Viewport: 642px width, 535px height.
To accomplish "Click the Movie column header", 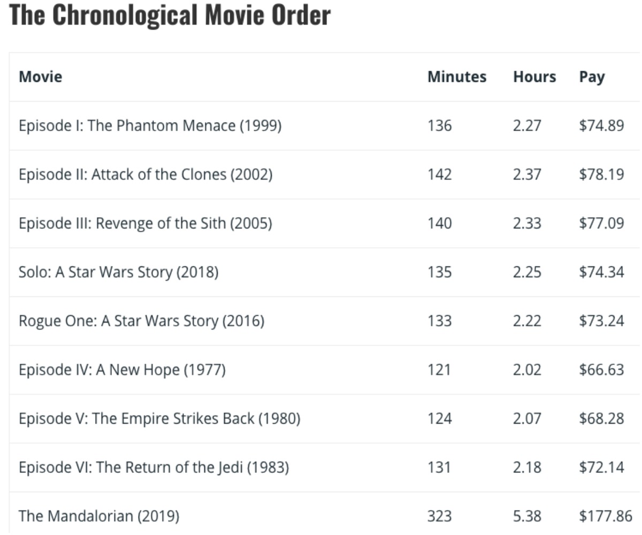I will click(x=41, y=77).
